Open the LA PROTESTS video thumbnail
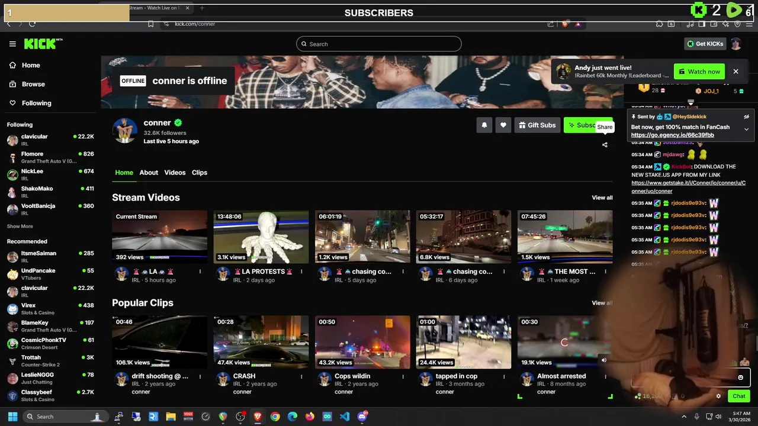This screenshot has width=758, height=426. pos(261,237)
